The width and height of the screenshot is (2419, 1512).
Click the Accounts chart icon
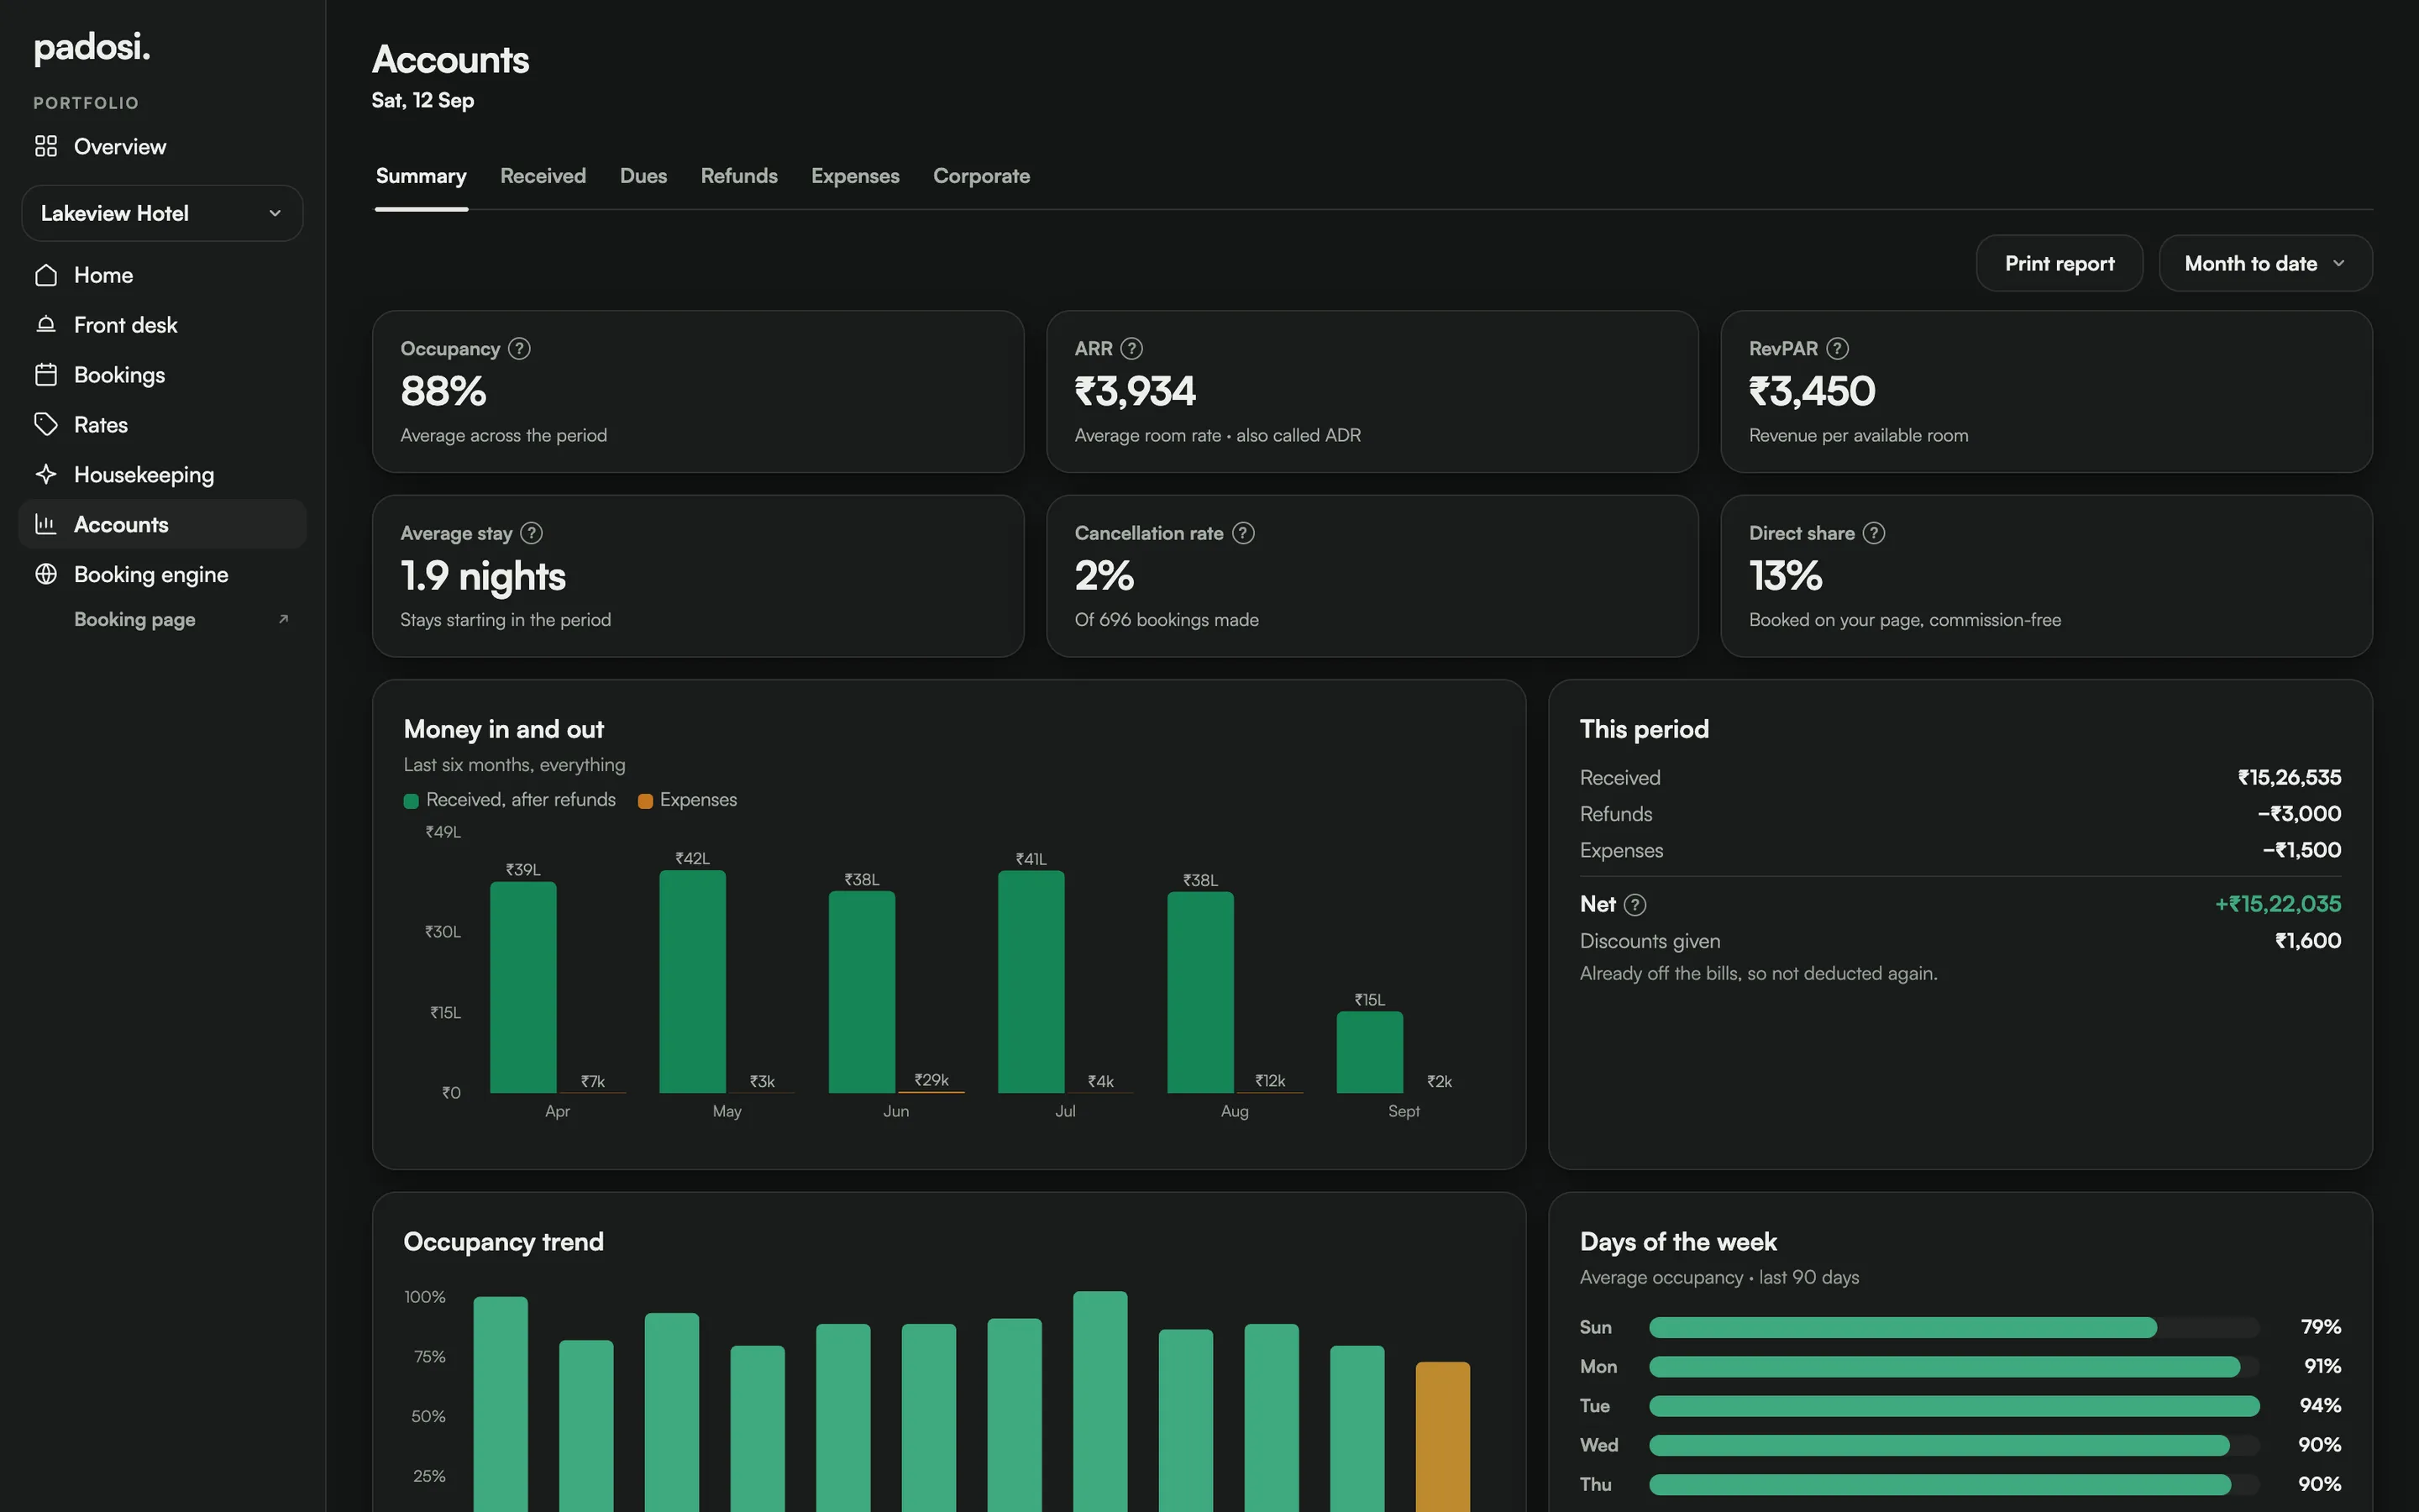(46, 524)
